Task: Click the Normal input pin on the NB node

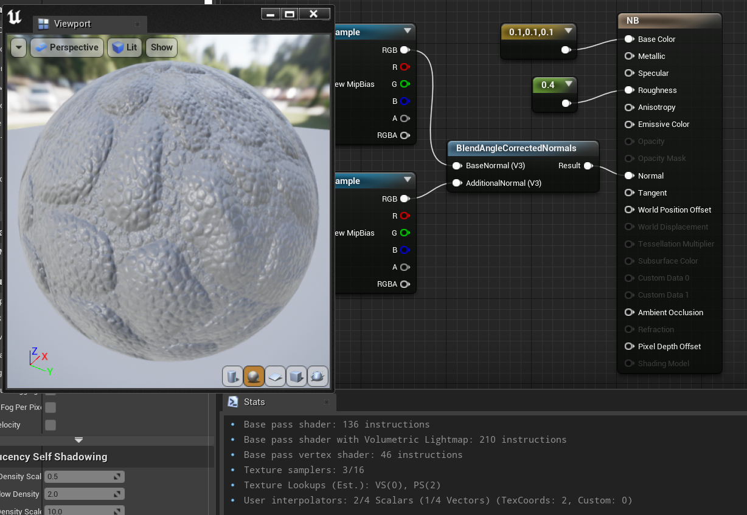Action: [629, 176]
